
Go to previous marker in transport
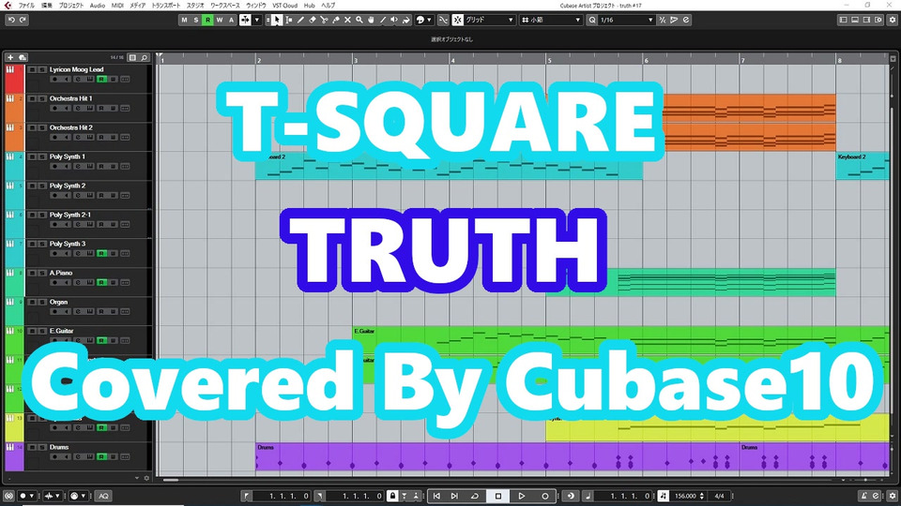pyautogui.click(x=436, y=496)
